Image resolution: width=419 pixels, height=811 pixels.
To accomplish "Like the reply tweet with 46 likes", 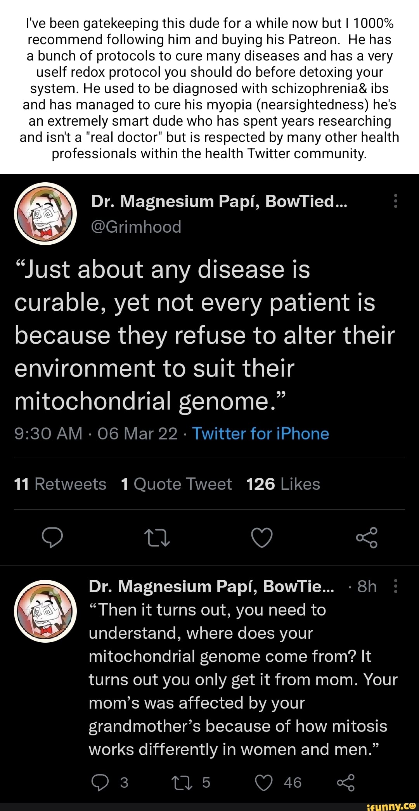I will (x=264, y=783).
